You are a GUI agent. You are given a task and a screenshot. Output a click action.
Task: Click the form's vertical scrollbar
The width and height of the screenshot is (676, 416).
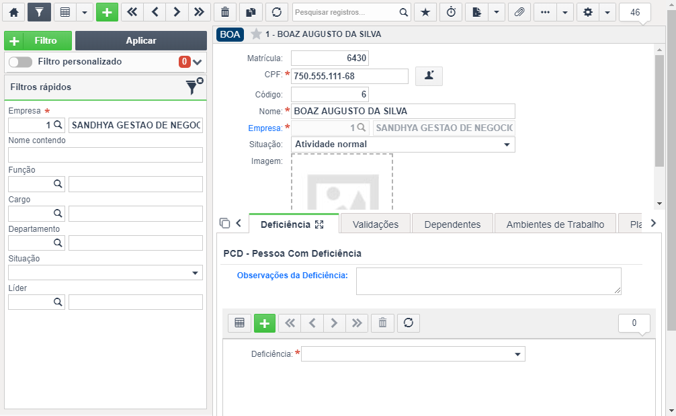[x=659, y=111]
